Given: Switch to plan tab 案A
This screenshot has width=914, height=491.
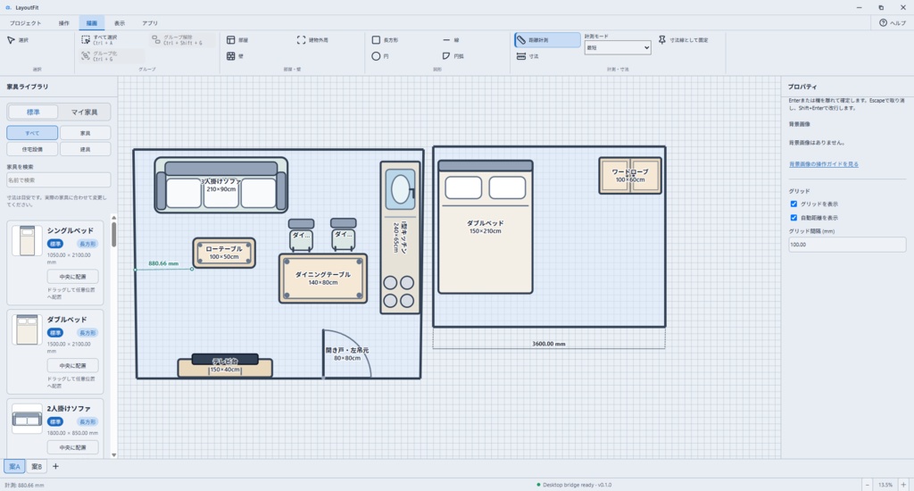Looking at the screenshot, I should pyautogui.click(x=14, y=467).
